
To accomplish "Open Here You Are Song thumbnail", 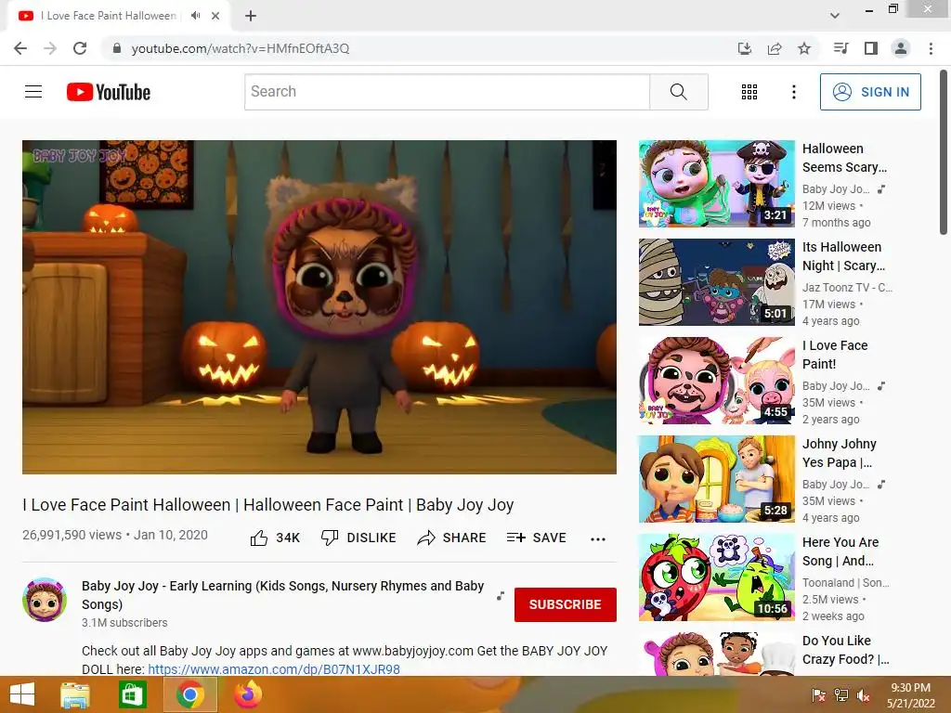I will (716, 577).
